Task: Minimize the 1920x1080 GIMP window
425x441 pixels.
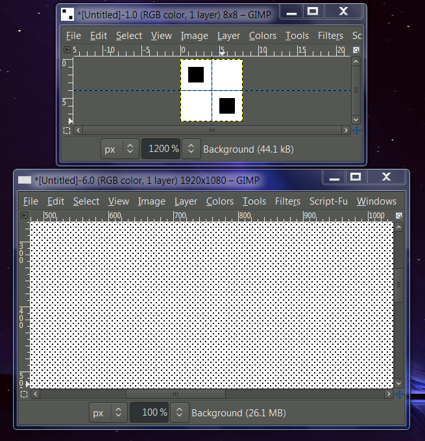Action: tap(334, 177)
